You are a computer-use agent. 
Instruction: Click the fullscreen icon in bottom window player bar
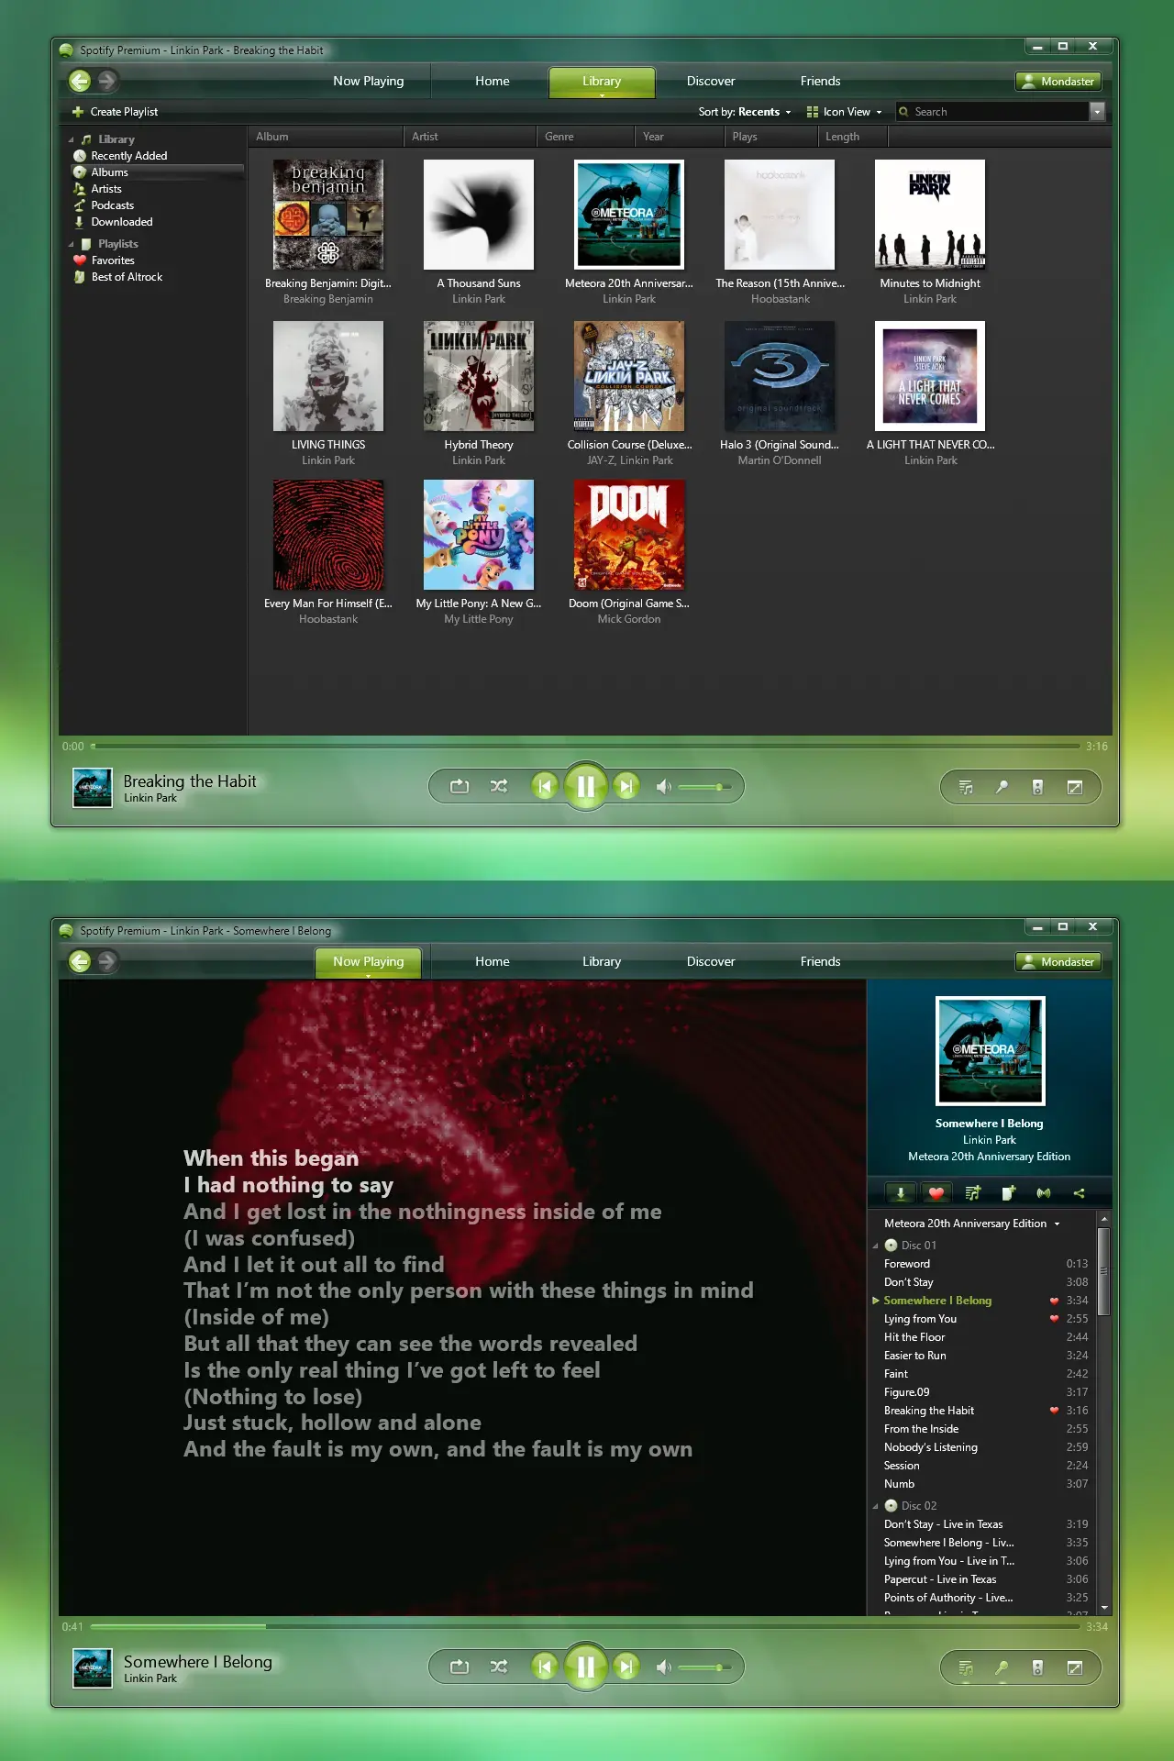point(1074,1667)
